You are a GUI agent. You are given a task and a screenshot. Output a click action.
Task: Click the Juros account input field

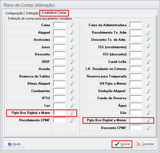point(59,47)
